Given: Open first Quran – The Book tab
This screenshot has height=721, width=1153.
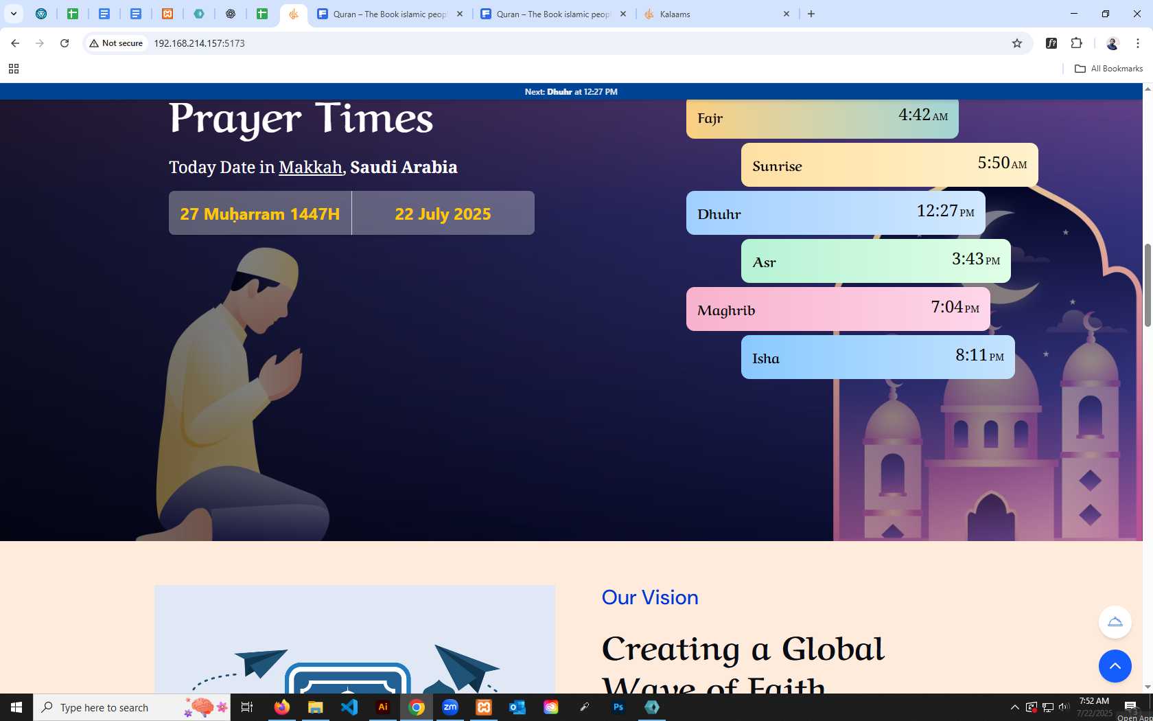Looking at the screenshot, I should pyautogui.click(x=389, y=14).
